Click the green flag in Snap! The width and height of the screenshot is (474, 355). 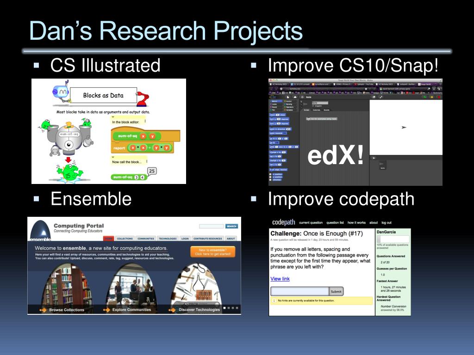pos(425,97)
